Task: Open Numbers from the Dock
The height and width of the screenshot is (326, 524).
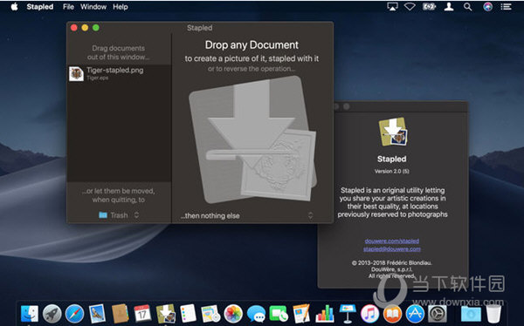Action: point(325,314)
